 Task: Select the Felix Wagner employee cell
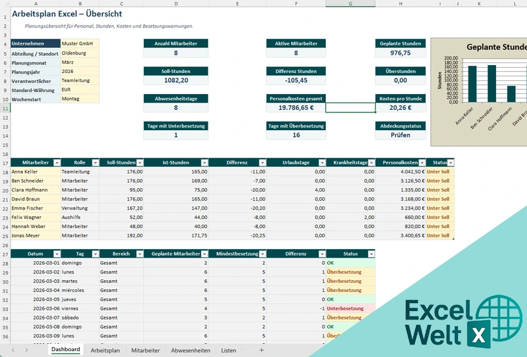(35, 218)
